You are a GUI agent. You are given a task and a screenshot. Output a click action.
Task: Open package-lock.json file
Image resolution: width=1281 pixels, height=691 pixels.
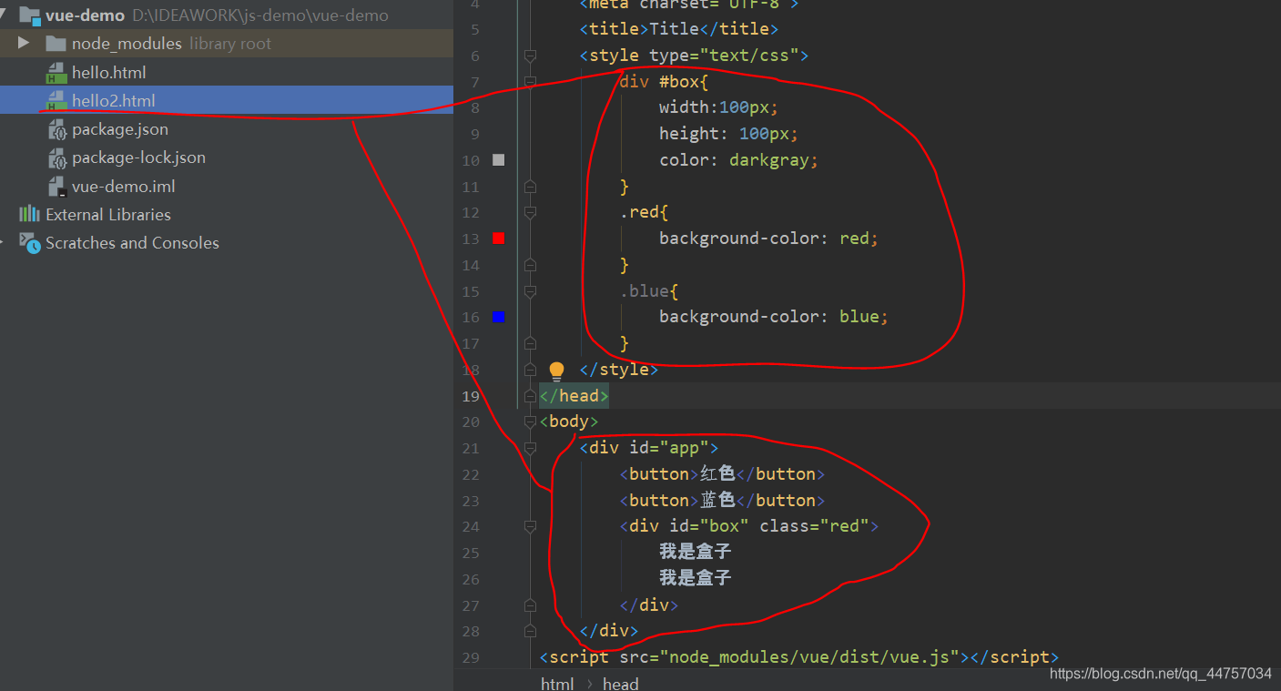point(138,158)
